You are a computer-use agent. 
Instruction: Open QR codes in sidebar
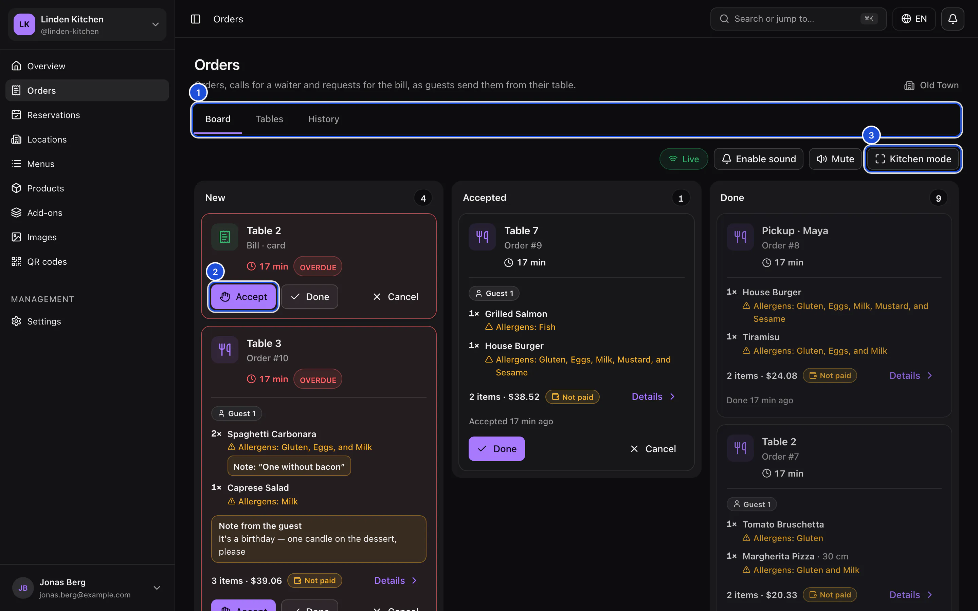pyautogui.click(x=87, y=261)
